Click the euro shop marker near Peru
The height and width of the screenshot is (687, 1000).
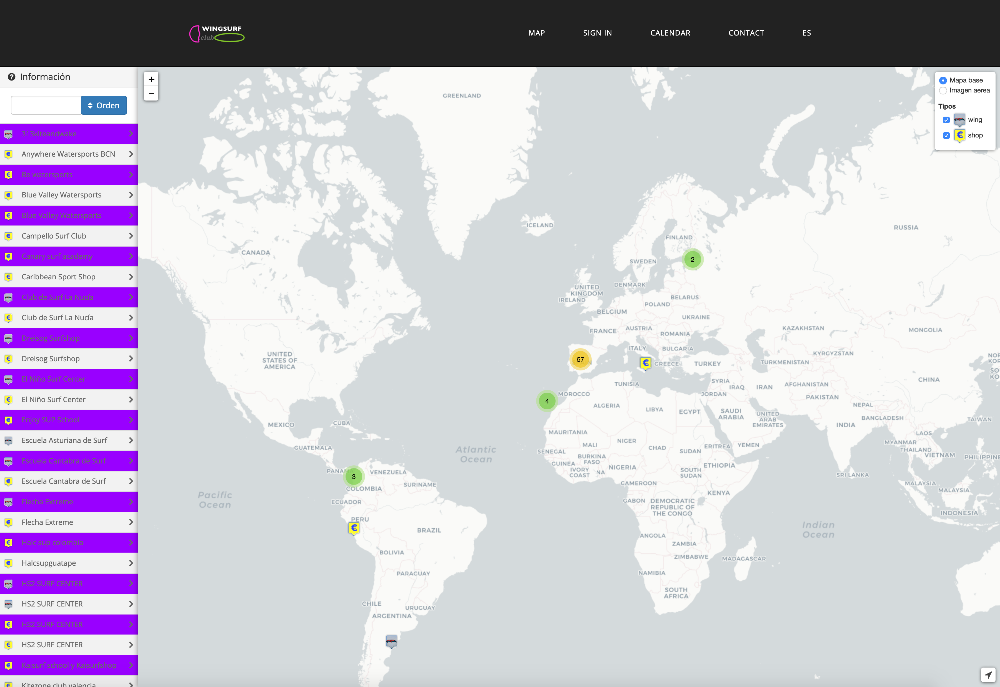353,528
